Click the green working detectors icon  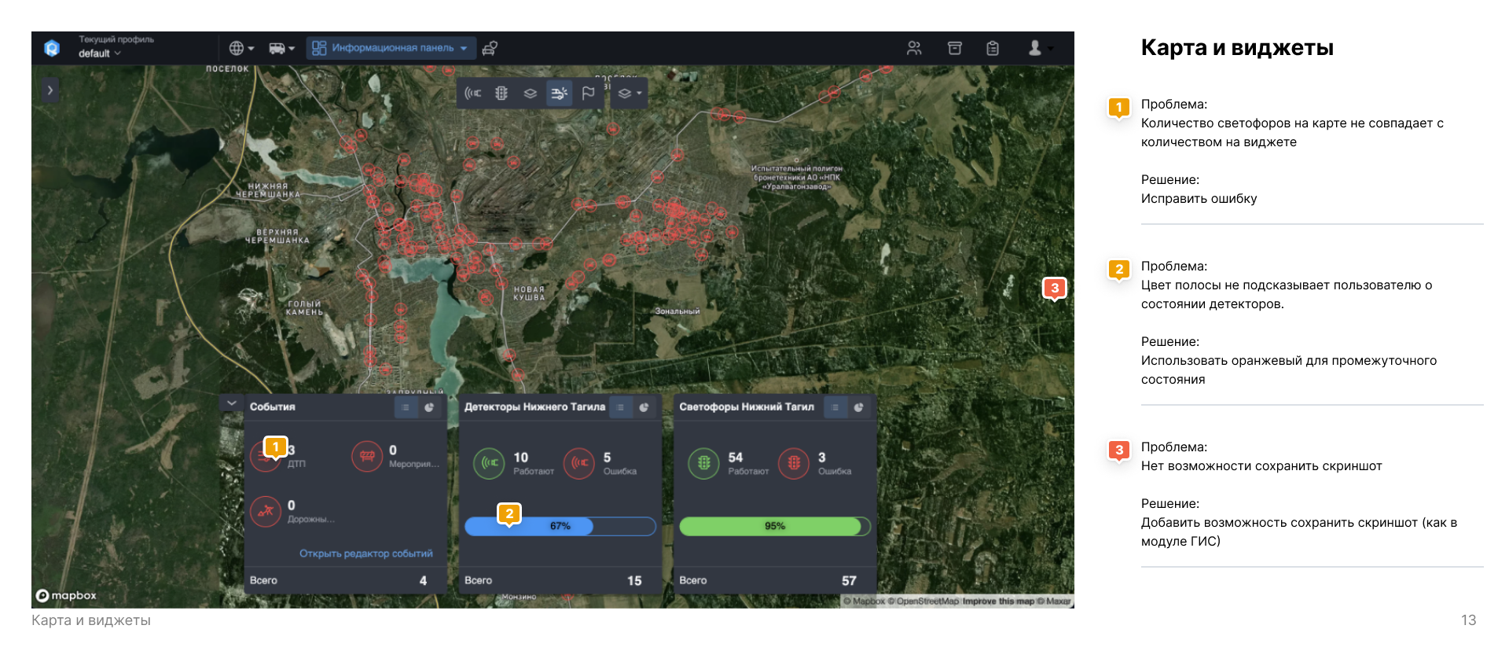tap(489, 463)
